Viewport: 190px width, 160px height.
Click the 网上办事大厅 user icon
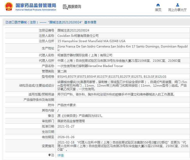[x=178, y=5]
